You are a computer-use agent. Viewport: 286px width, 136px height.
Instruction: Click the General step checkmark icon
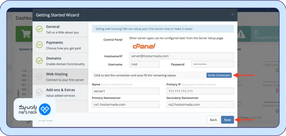tap(39, 29)
